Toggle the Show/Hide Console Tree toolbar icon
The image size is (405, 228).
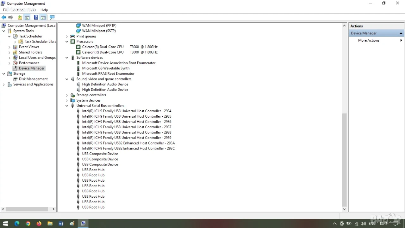point(27,17)
